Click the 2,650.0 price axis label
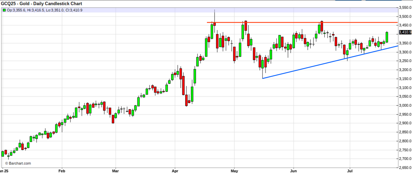Image resolution: width=413 pixels, height=173 pixels. pyautogui.click(x=406, y=168)
